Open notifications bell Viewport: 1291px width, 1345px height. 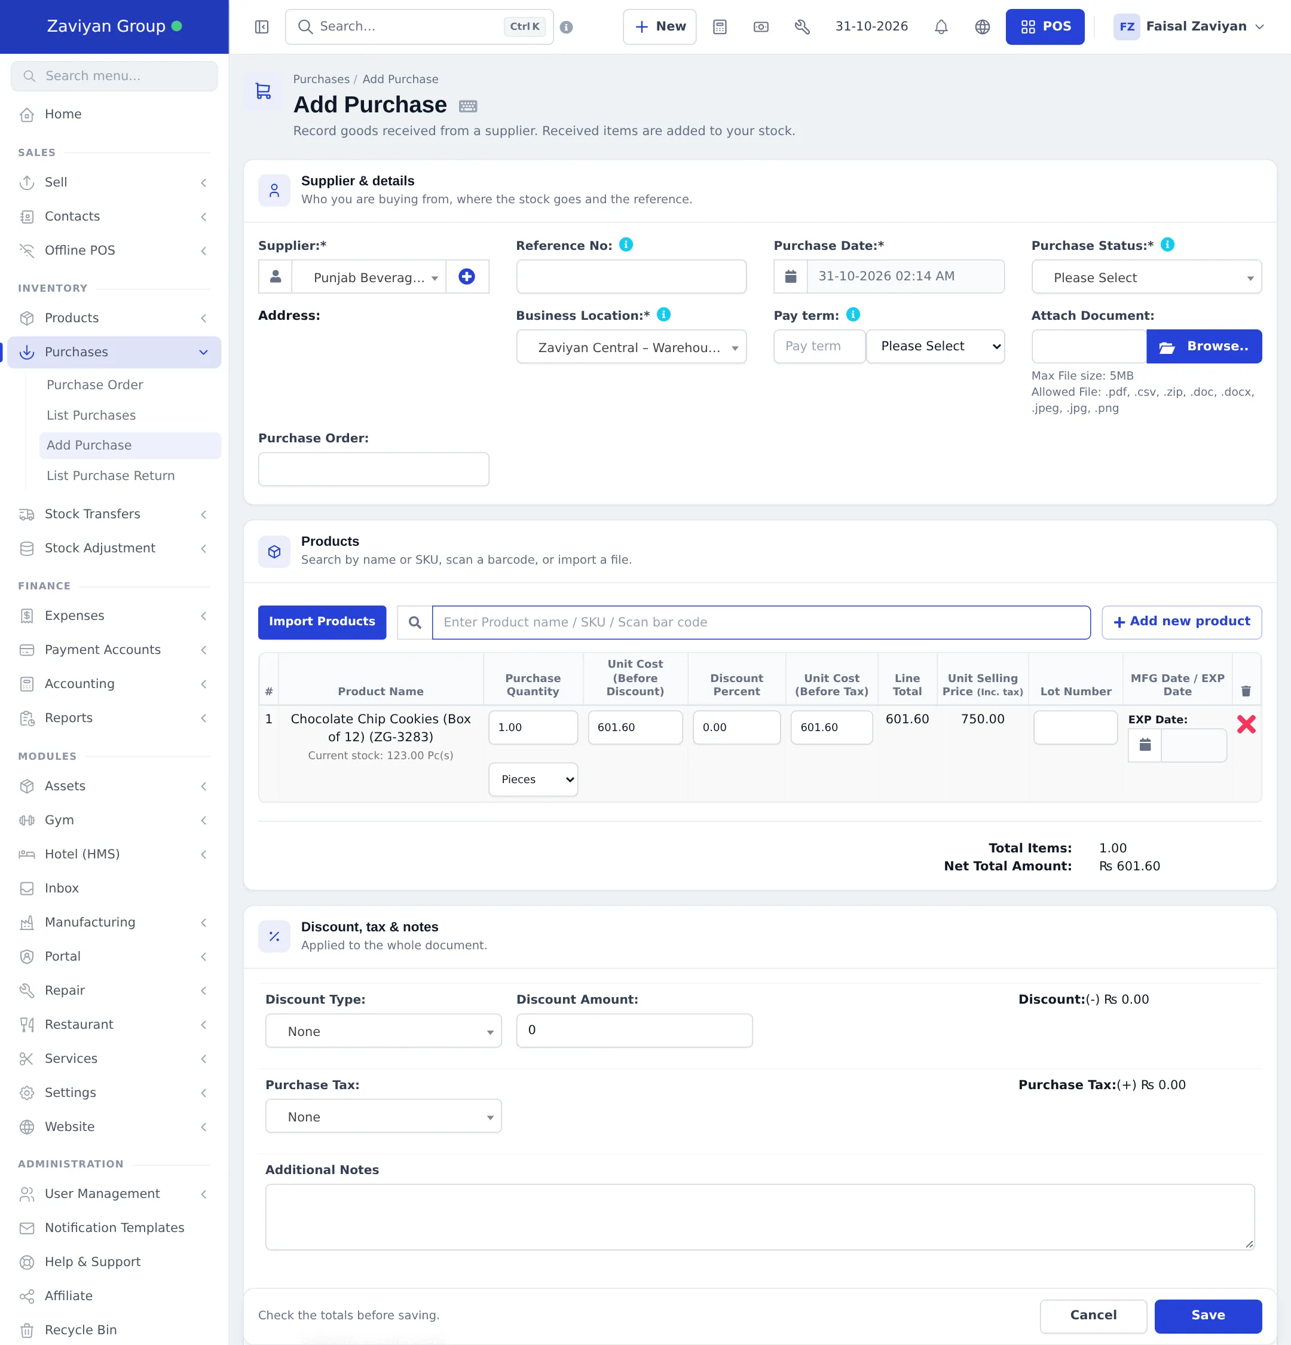point(941,27)
